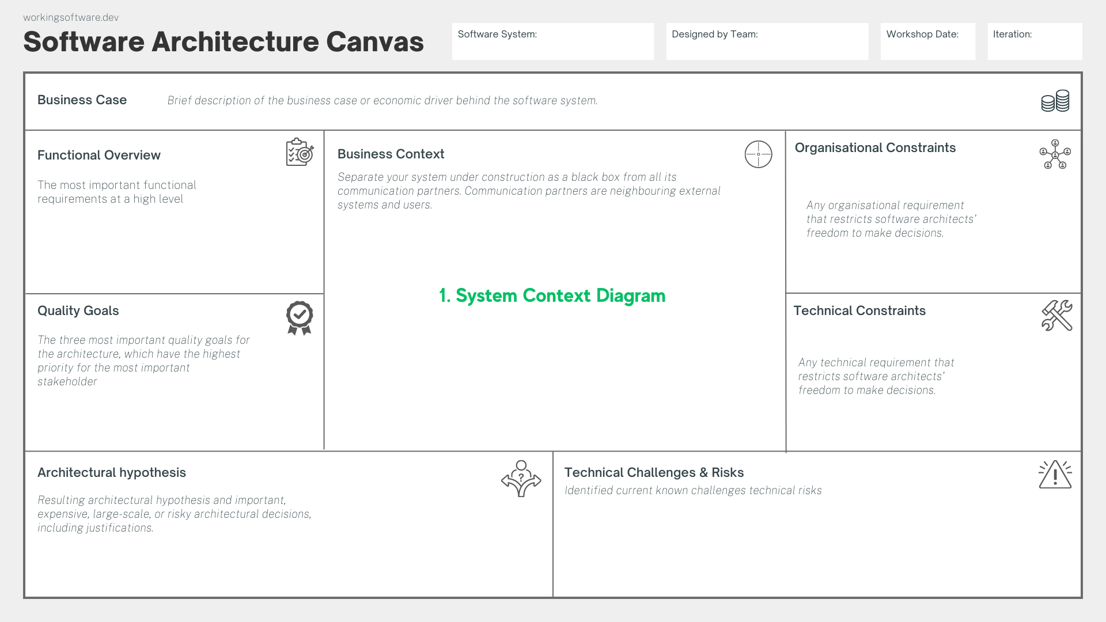This screenshot has width=1106, height=622.
Task: Click the Quality Goals heading
Action: tap(78, 311)
